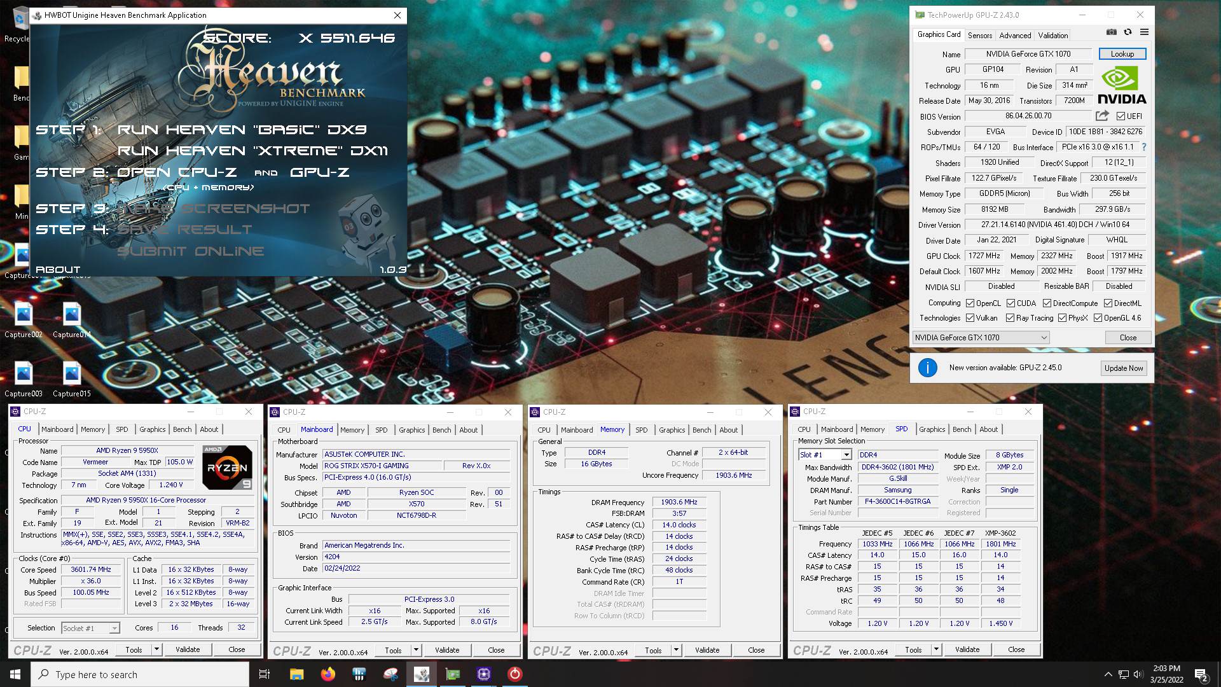The image size is (1221, 687).
Task: Open Capture003 desktop image file
Action: (x=24, y=380)
